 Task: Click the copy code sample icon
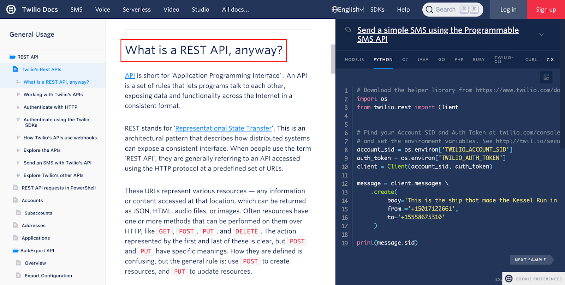(x=546, y=77)
